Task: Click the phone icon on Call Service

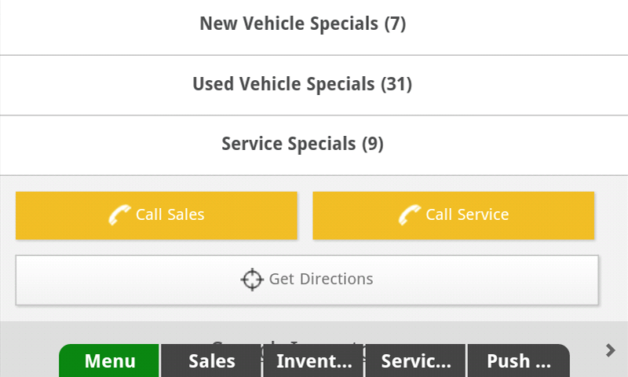Action: click(410, 214)
